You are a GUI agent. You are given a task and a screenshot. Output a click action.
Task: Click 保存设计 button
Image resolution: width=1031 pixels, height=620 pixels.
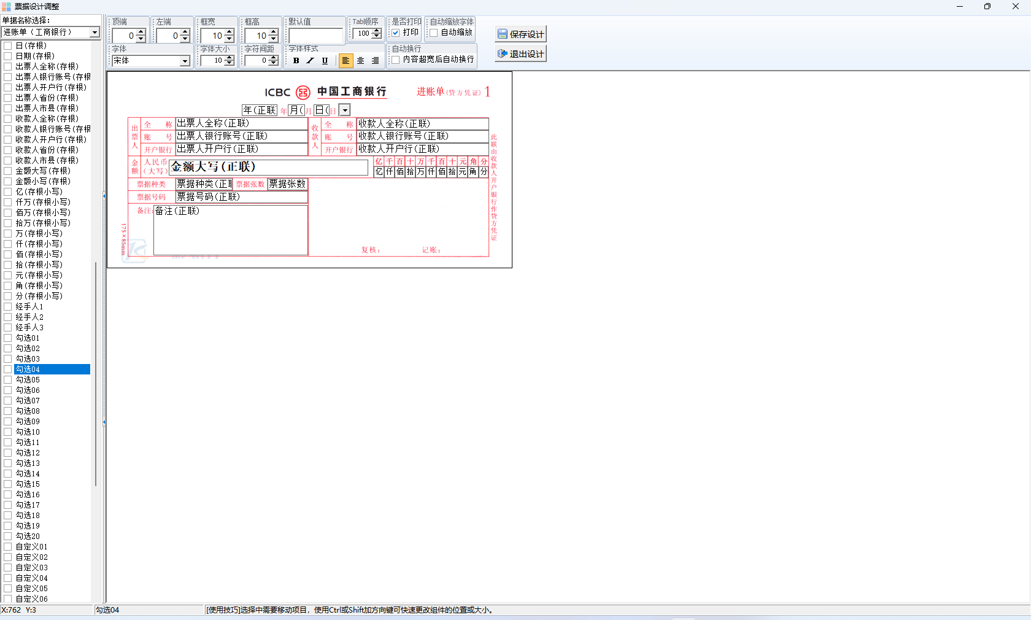coord(520,34)
